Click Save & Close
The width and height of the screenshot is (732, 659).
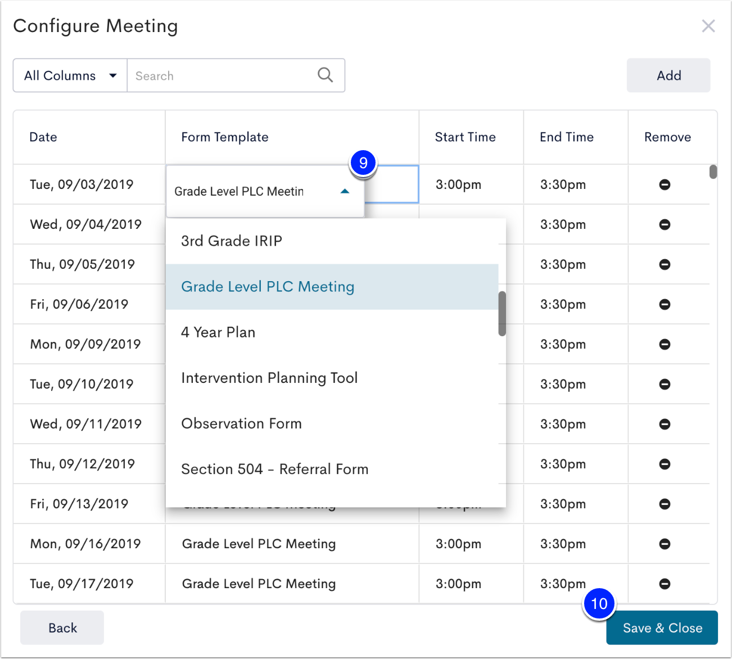pos(662,628)
